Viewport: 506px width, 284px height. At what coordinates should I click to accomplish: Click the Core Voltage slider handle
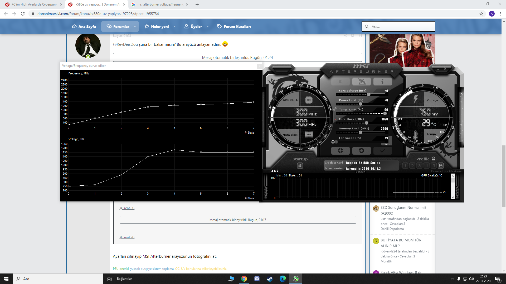pos(368,95)
